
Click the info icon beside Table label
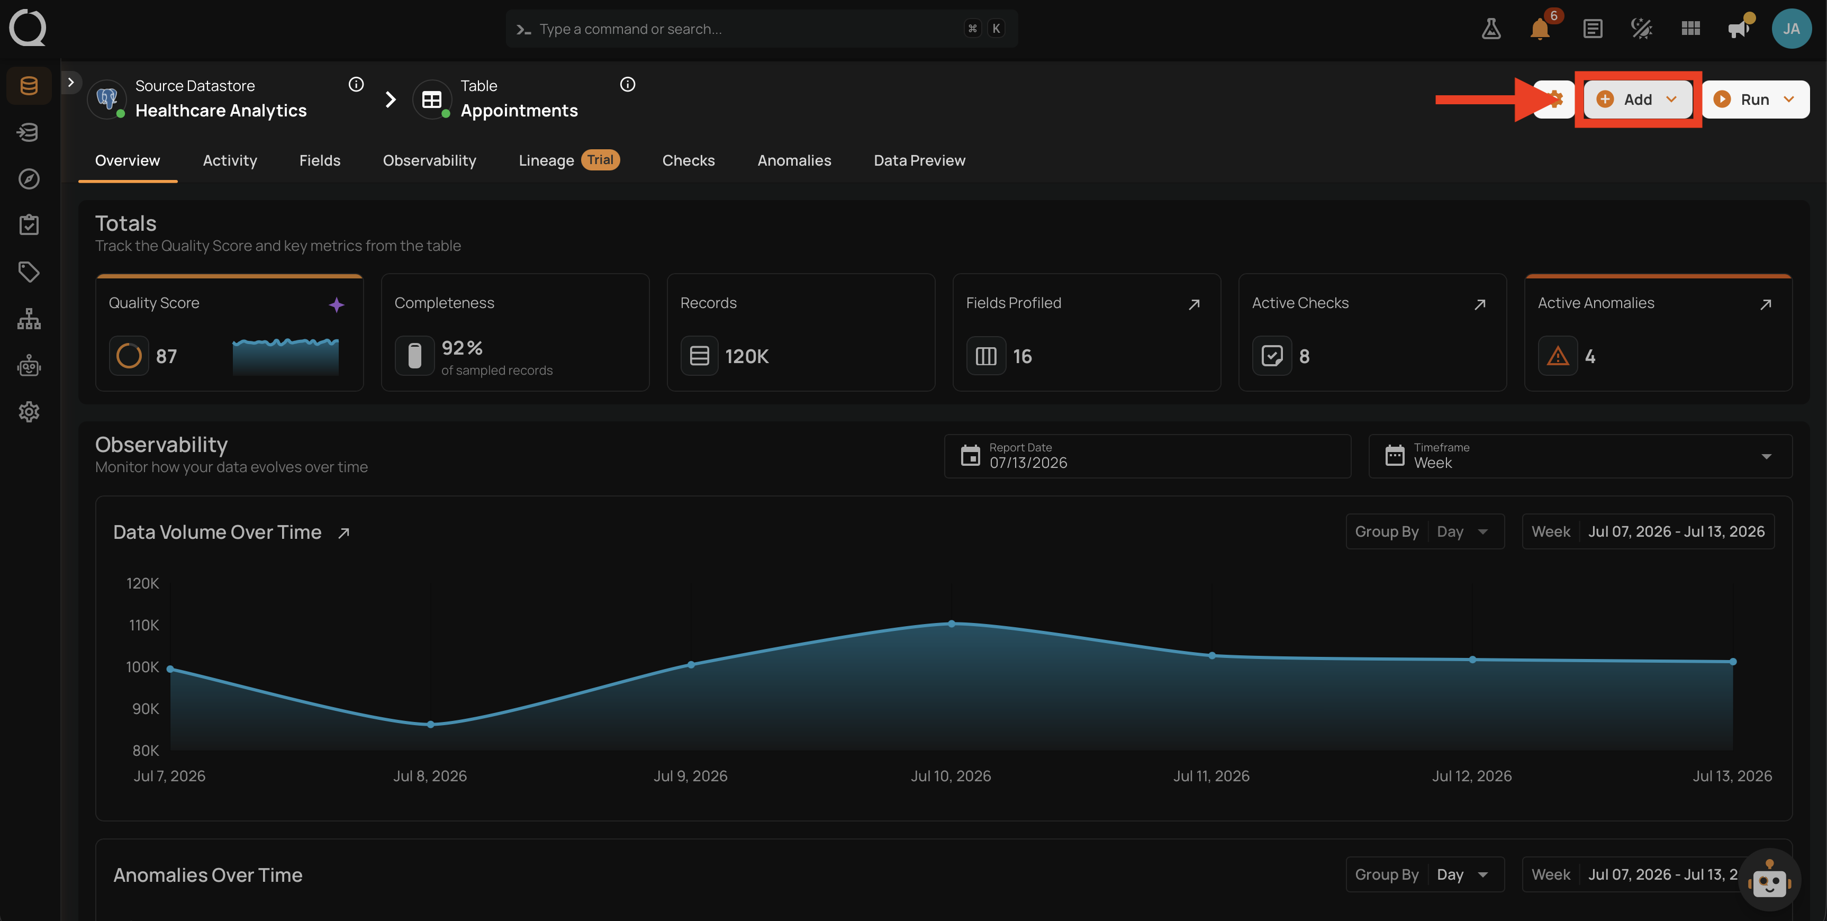[x=628, y=85]
